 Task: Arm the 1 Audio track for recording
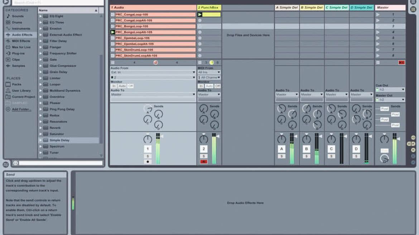(148, 162)
